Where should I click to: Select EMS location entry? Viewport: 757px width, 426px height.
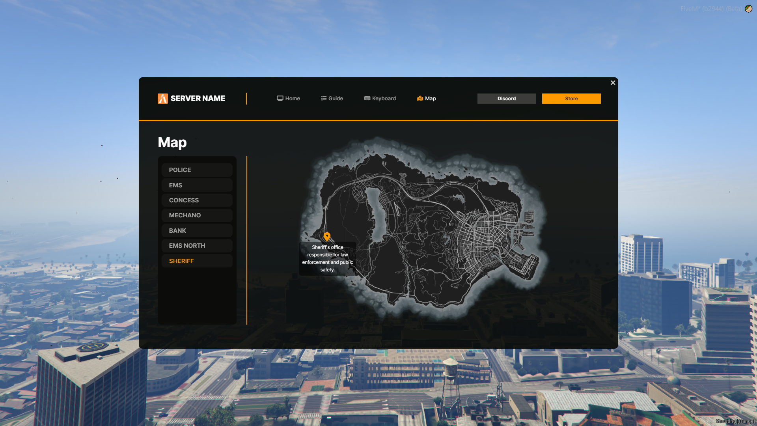tap(197, 185)
